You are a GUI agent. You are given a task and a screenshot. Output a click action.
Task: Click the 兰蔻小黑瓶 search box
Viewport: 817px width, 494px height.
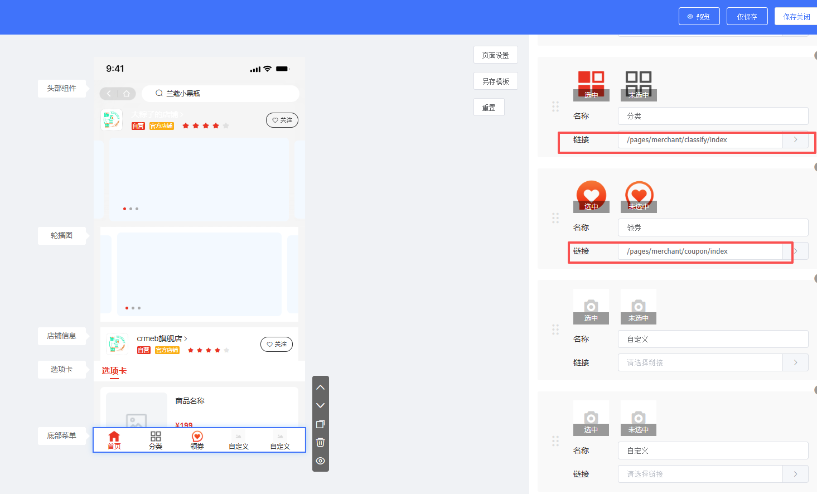[x=220, y=93]
